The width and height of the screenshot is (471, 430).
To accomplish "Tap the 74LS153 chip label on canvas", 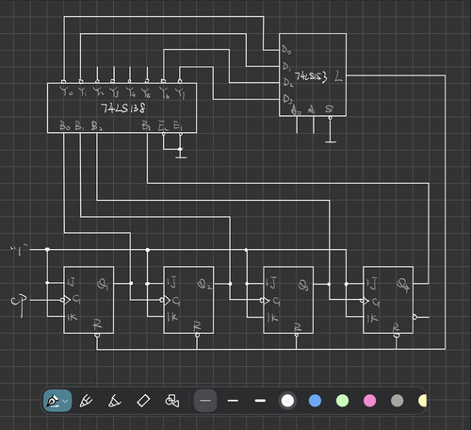I will (311, 76).
